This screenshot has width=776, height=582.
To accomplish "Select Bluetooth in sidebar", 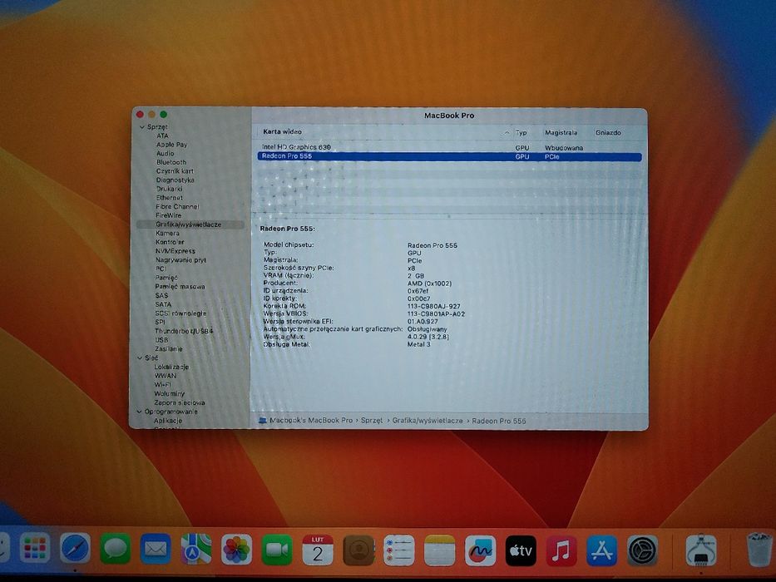I will pyautogui.click(x=171, y=162).
